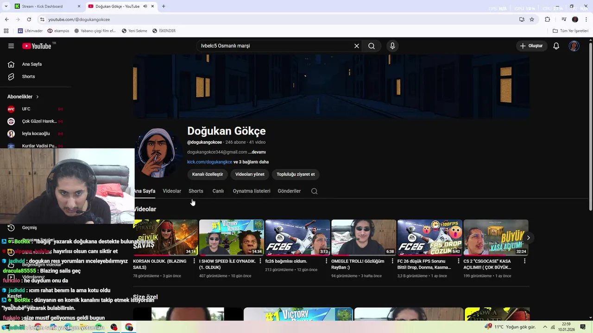Image resolution: width=593 pixels, height=333 pixels.
Task: Bookmark this page with star icon
Action: point(532,19)
